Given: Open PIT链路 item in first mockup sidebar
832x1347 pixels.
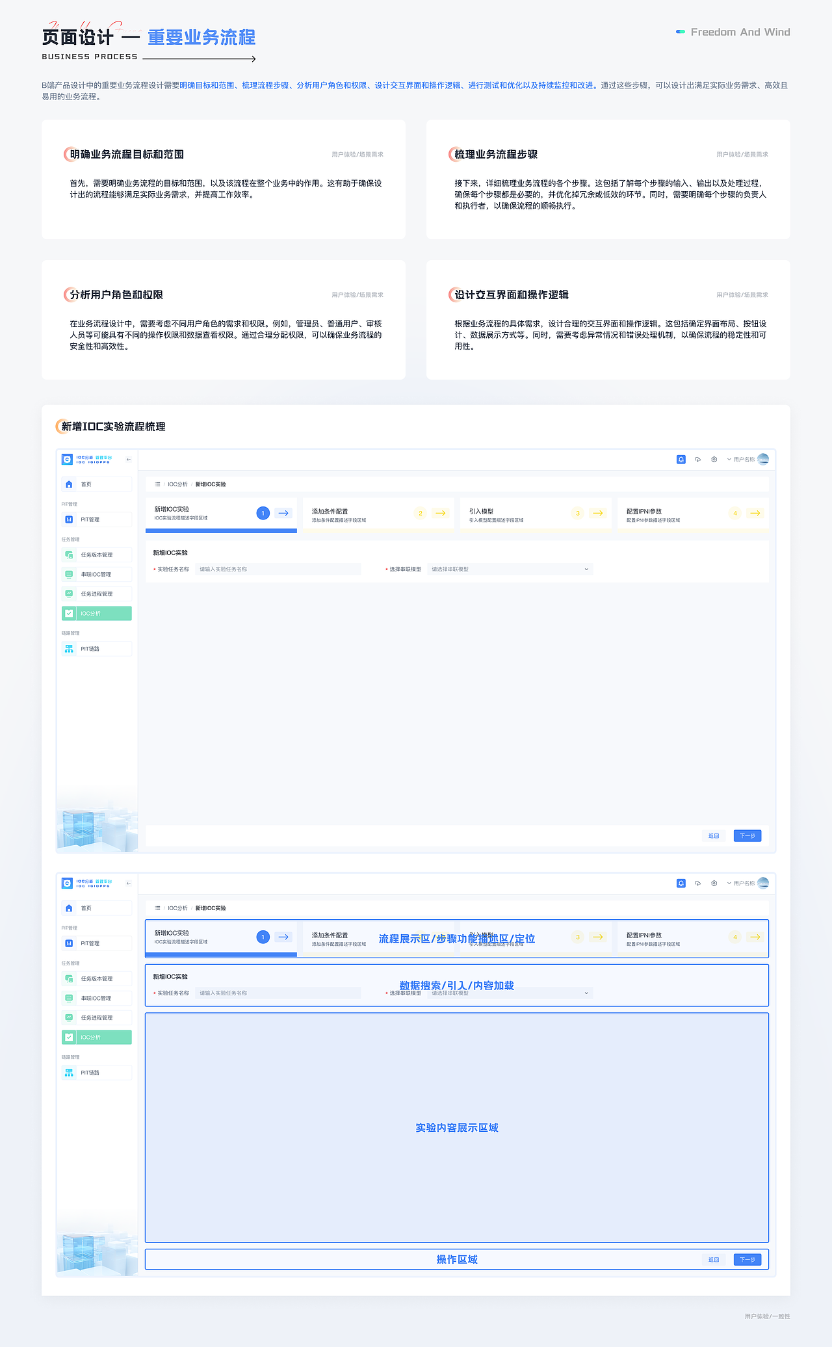Looking at the screenshot, I should [x=97, y=649].
